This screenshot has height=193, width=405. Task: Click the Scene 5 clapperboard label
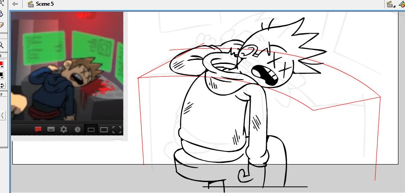(41, 4)
